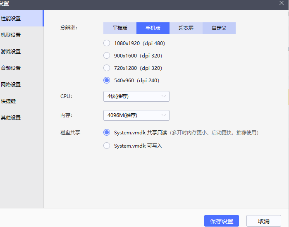Viewport: 289px width, 227px height.
Task: Open 游戏设置 sidebar section
Action: click(x=12, y=52)
